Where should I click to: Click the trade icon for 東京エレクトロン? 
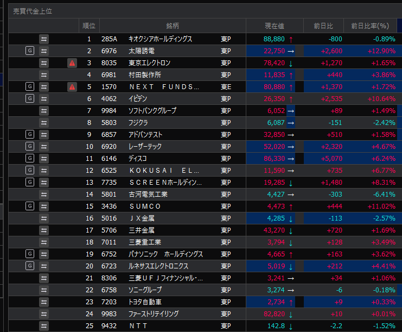(x=44, y=63)
